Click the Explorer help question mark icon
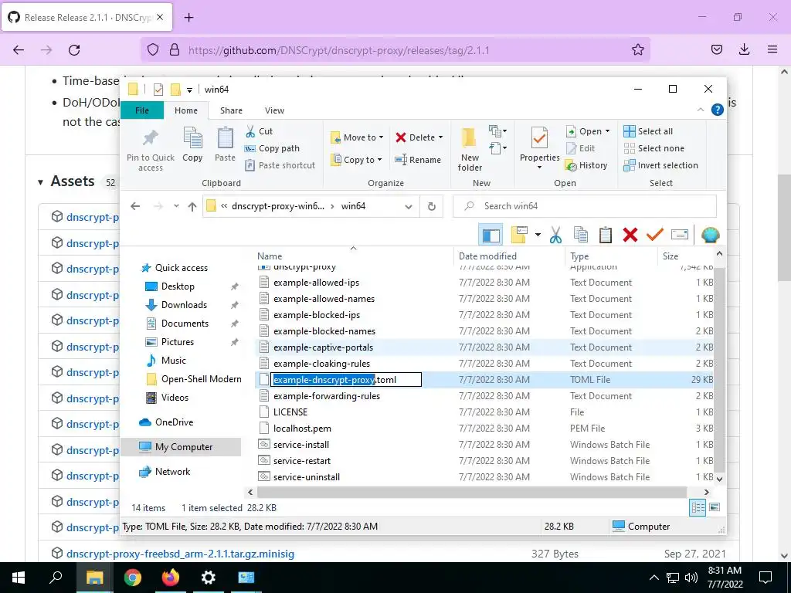The image size is (791, 593). (718, 110)
